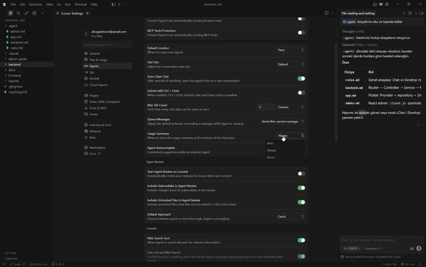The height and width of the screenshot is (267, 426).
Task: Open coaching.md in the file tree
Action: tap(17, 92)
